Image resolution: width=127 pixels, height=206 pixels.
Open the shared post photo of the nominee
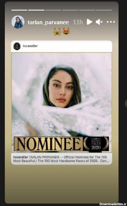(62, 95)
